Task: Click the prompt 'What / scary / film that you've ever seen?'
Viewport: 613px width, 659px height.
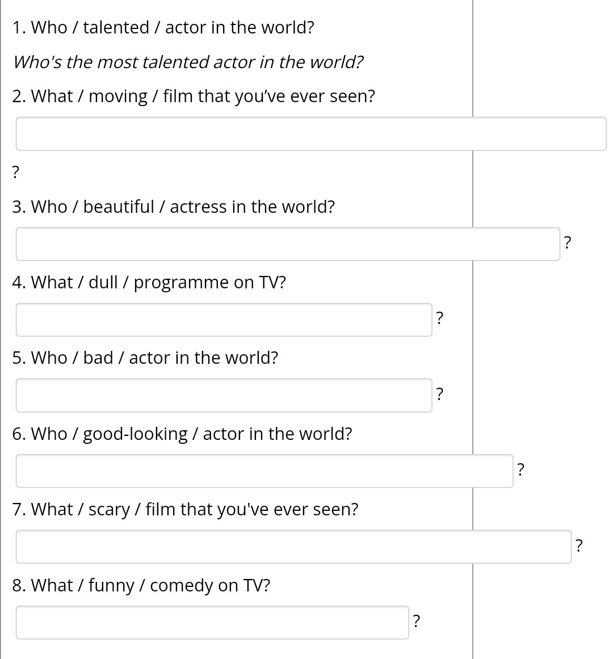Action: point(185,509)
